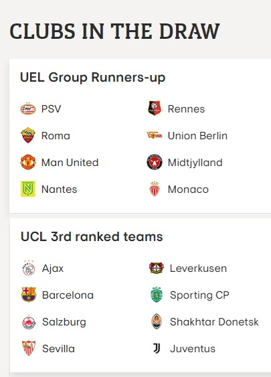Click the Monaco club crest
This screenshot has height=377, width=271.
[x=155, y=189]
